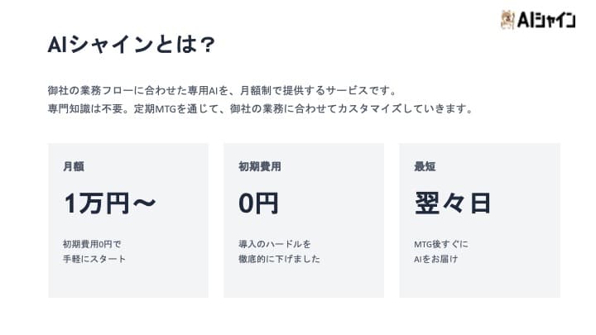Screen dimensions: 596x335
Task: Click the AIシャイン logo text at top right
Action: (x=546, y=20)
